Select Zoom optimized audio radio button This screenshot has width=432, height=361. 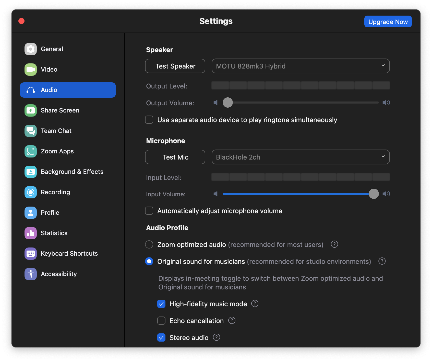click(149, 245)
